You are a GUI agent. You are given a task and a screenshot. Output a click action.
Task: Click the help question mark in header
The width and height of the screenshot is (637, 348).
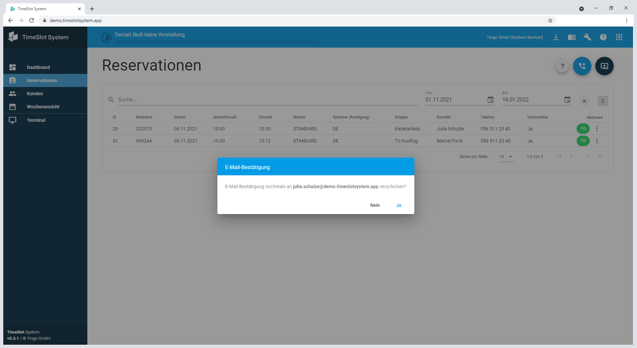pos(603,37)
